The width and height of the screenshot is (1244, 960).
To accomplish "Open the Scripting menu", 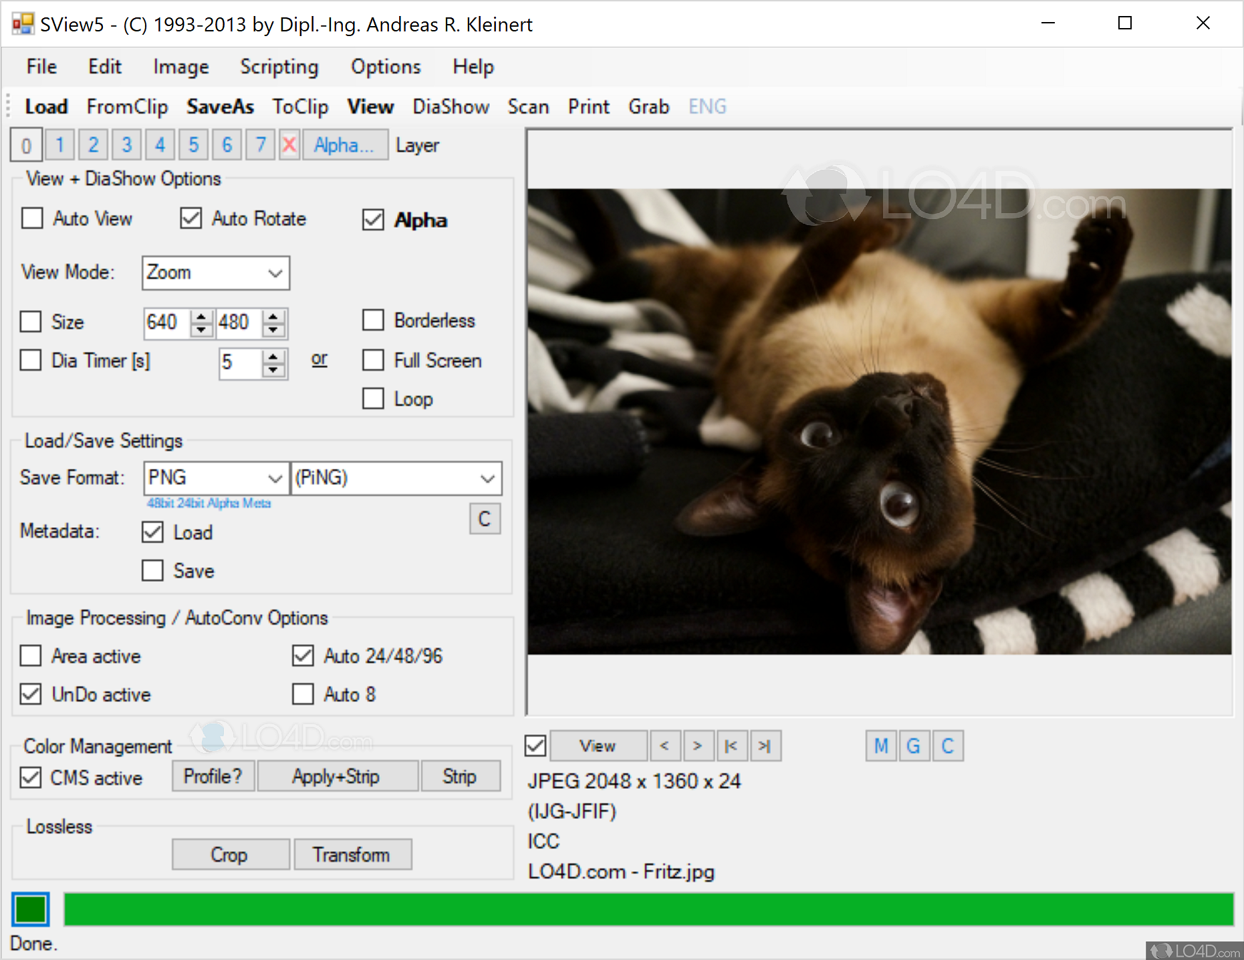I will point(279,67).
